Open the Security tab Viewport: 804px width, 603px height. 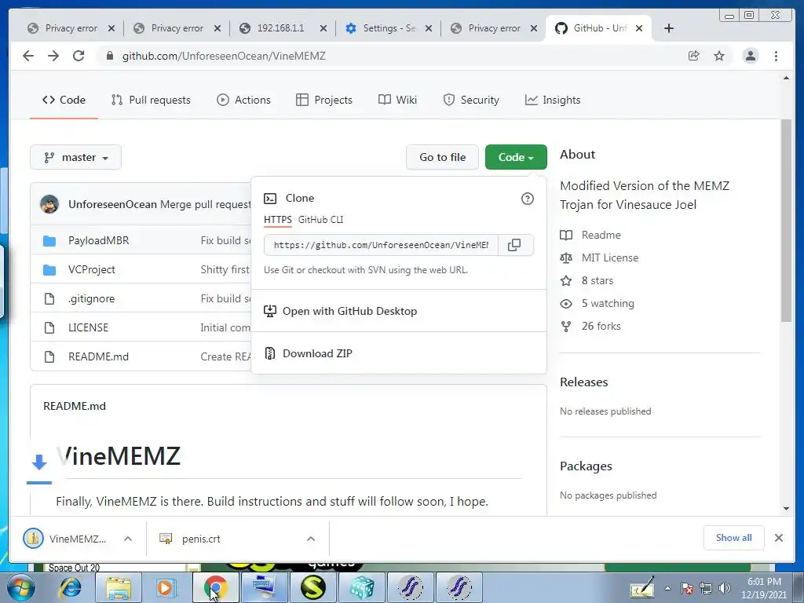pos(471,100)
